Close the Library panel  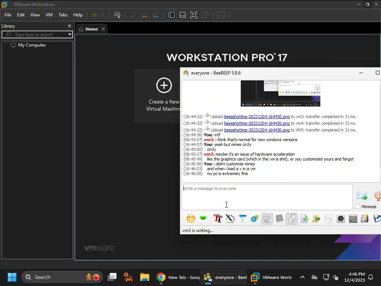click(70, 26)
